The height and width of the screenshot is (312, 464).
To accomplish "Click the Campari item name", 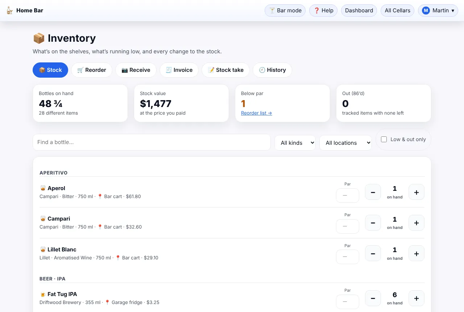I will 59,219.
